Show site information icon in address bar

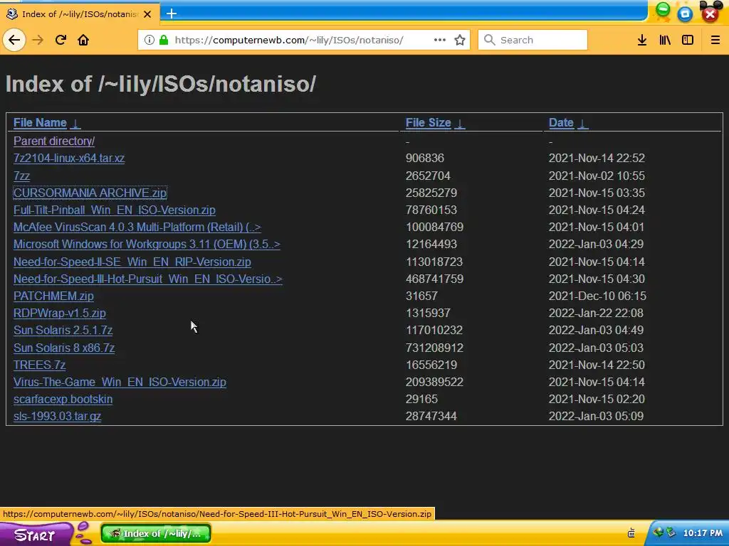150,40
